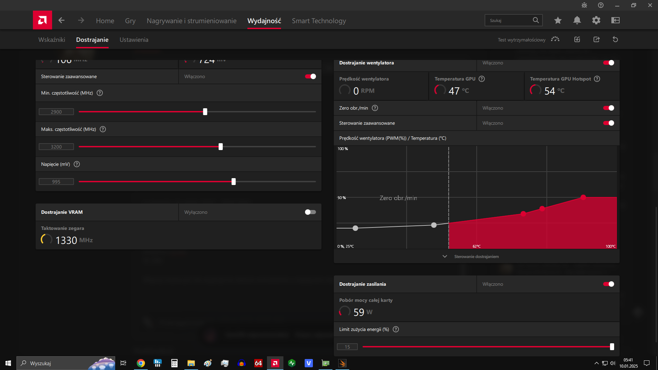Screen dimensions: 658x370
Task: Expand Sterowanie dostrajaniem chevron
Action: click(444, 256)
